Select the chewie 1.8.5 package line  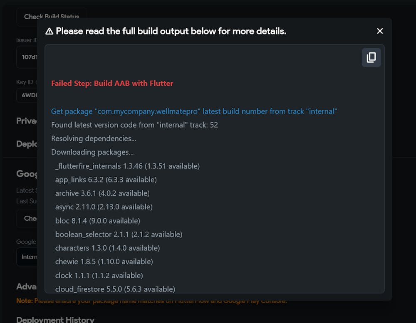pos(104,261)
